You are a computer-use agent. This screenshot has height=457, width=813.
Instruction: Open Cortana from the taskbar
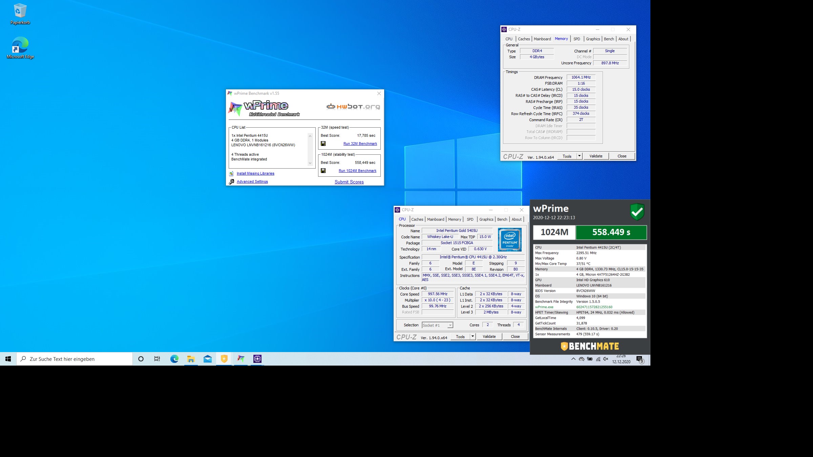[141, 359]
